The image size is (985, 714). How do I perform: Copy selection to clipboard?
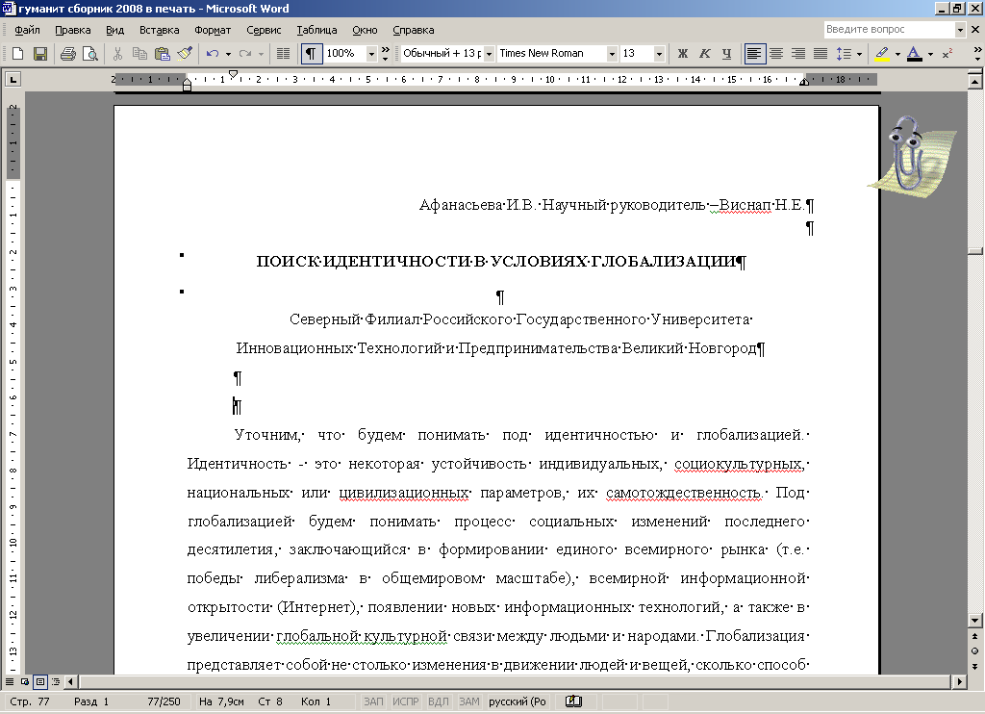[x=139, y=54]
